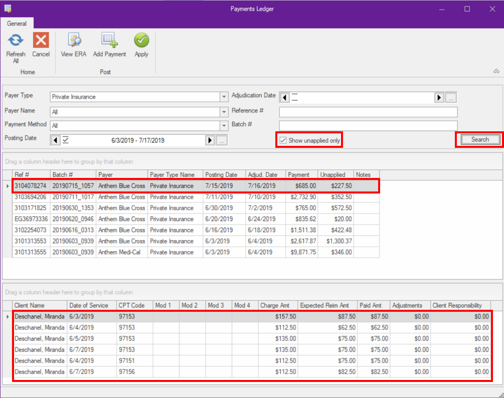504x398 pixels.
Task: Open the Payment Method dropdown
Action: click(224, 126)
